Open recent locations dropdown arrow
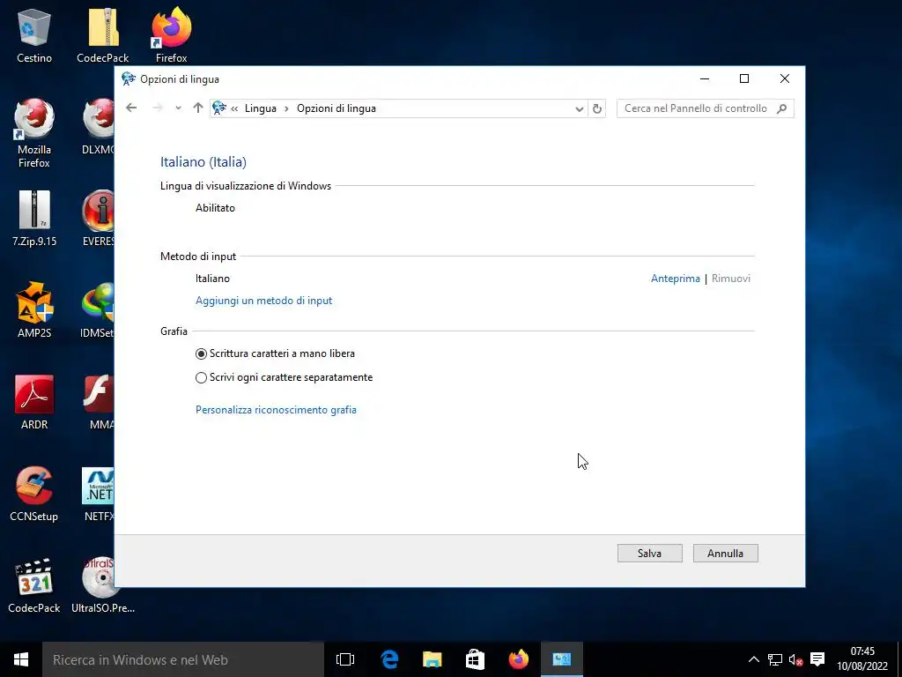The image size is (902, 677). [x=178, y=108]
